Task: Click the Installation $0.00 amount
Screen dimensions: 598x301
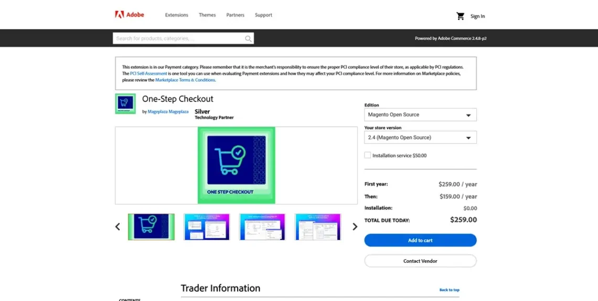Action: [470, 208]
